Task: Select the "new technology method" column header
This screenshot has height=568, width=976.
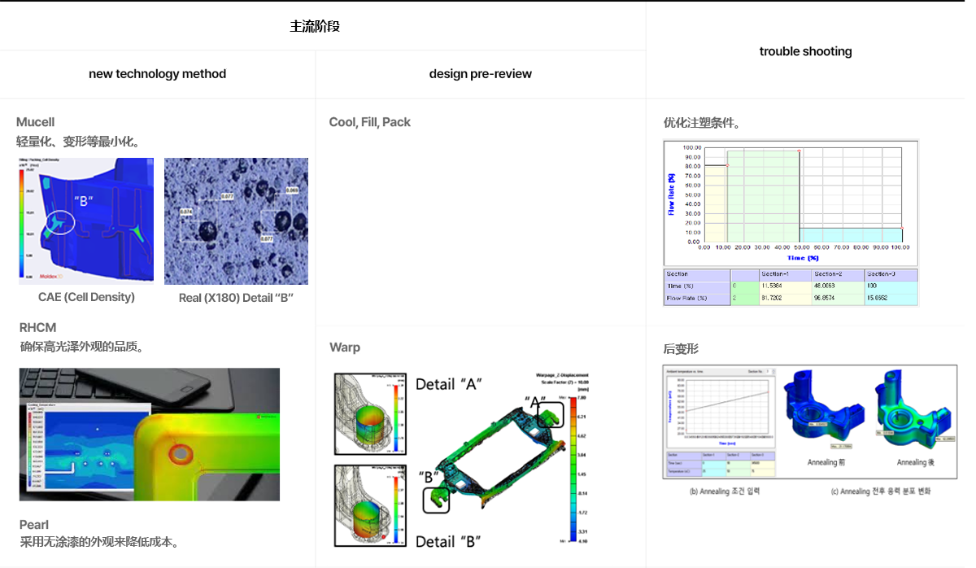Action: point(157,74)
